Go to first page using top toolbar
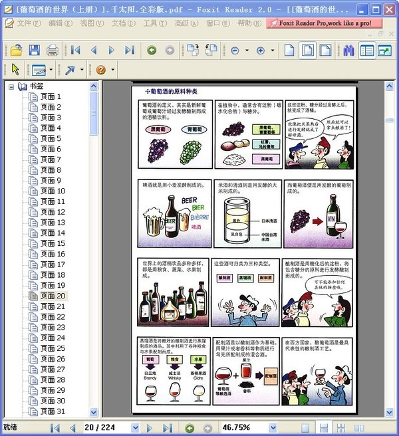The height and width of the screenshot is (436, 399). point(75,51)
